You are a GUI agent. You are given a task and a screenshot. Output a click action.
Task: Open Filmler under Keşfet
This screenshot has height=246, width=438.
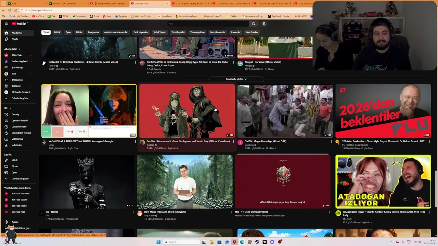19,166
